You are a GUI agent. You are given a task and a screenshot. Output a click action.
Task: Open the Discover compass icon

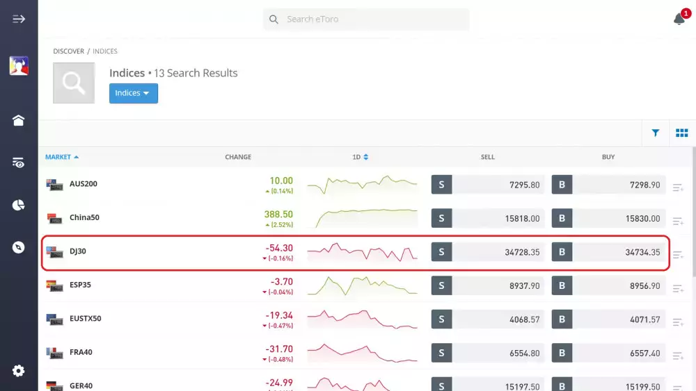(18, 247)
